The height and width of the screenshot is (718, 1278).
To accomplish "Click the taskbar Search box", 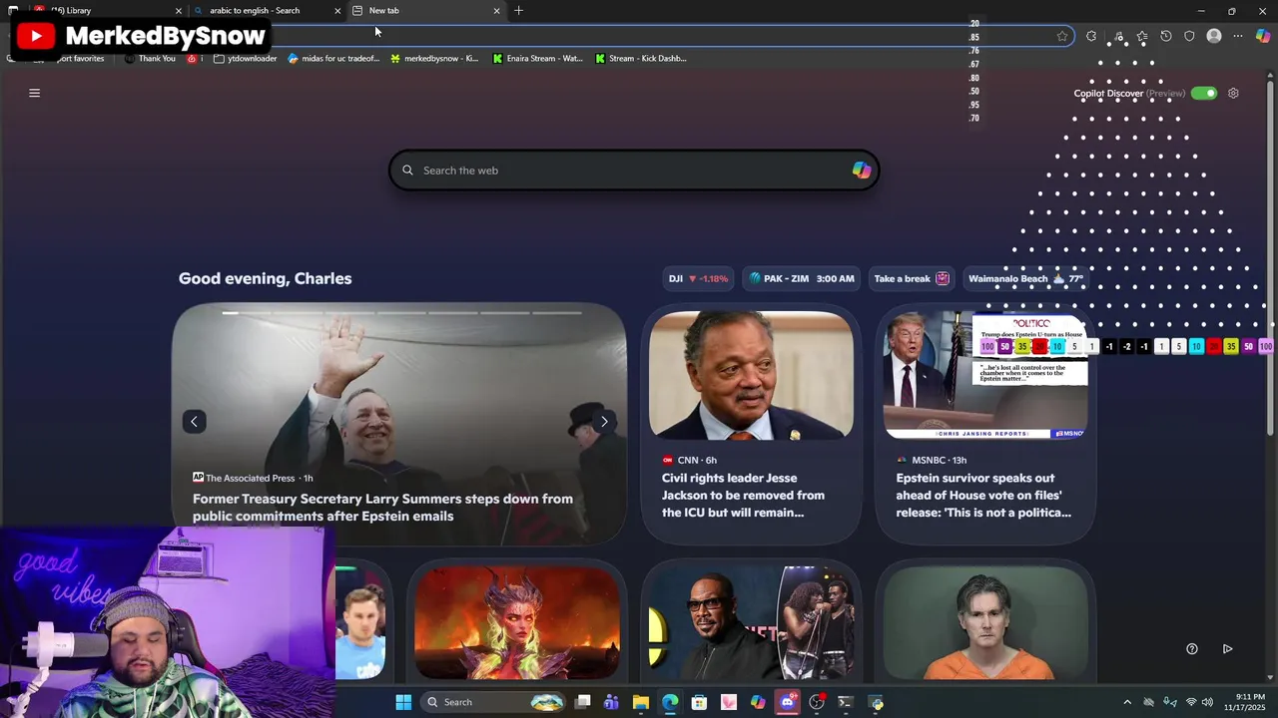I will tap(495, 702).
